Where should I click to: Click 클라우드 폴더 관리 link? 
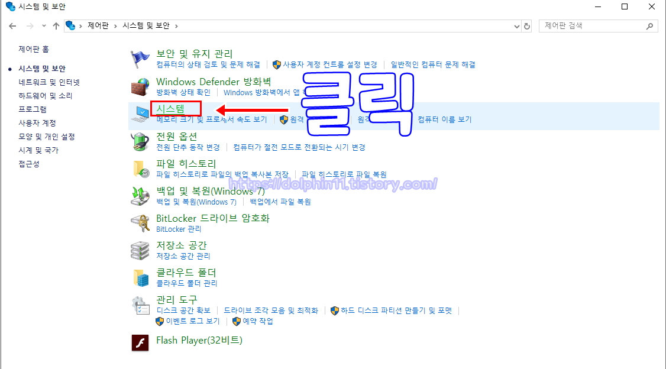187,283
